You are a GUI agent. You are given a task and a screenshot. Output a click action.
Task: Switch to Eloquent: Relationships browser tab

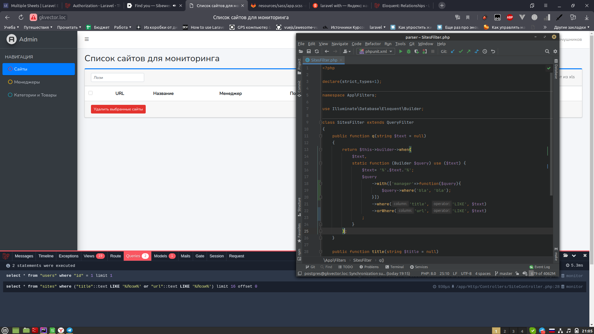(x=402, y=6)
